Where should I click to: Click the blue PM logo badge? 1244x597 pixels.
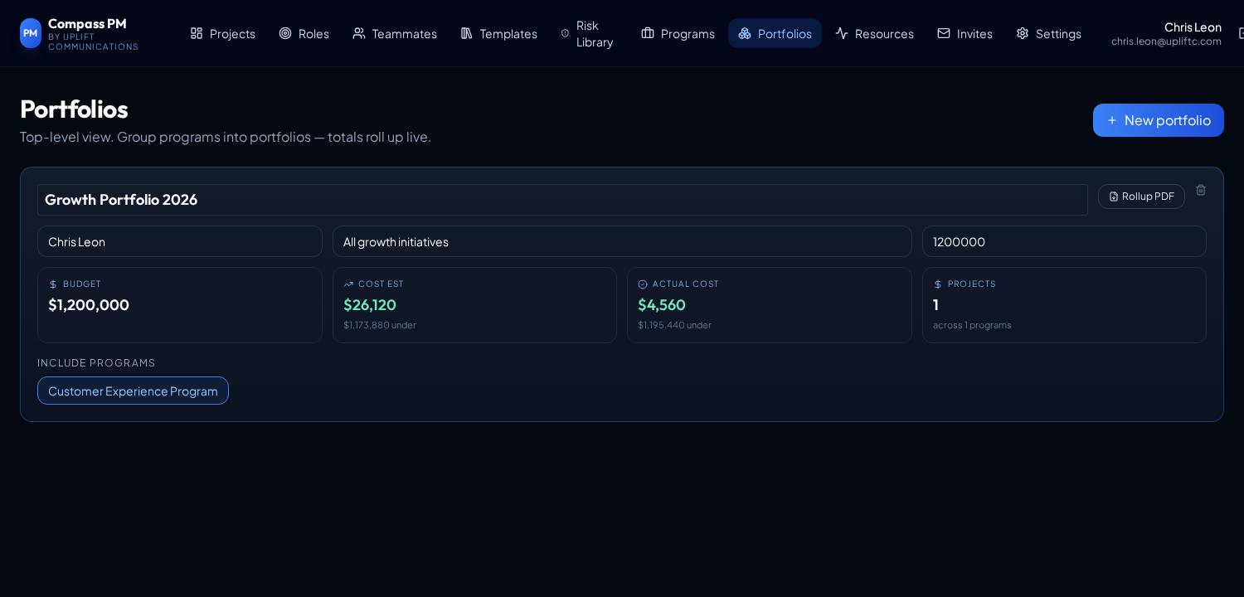(x=31, y=33)
